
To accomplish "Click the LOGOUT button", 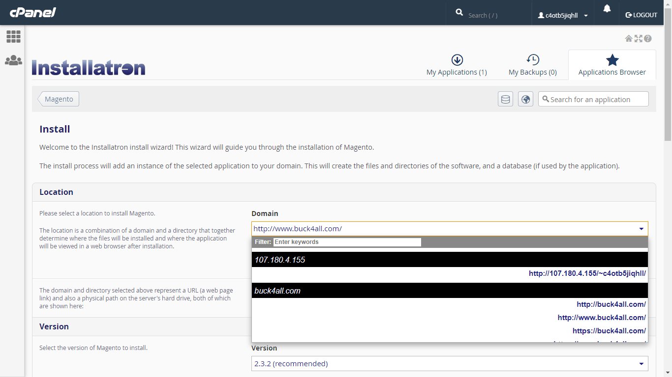I will (641, 15).
